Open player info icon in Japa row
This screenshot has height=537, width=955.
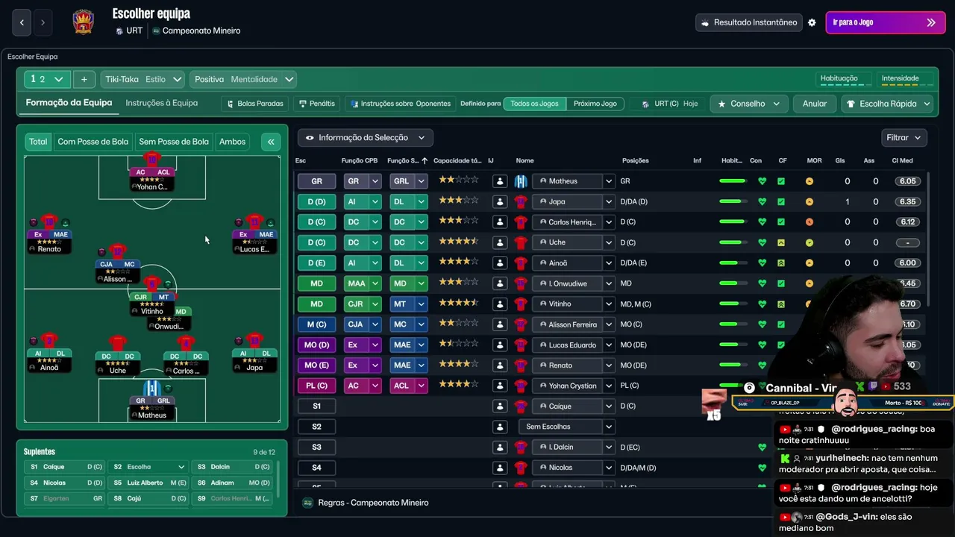point(500,201)
